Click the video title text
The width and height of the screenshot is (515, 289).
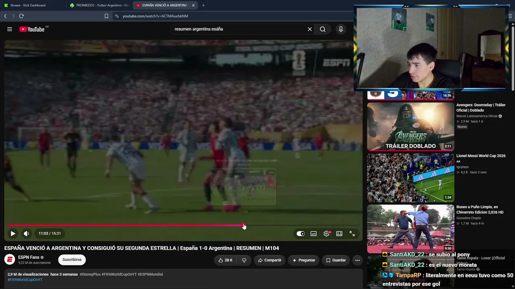(x=142, y=248)
